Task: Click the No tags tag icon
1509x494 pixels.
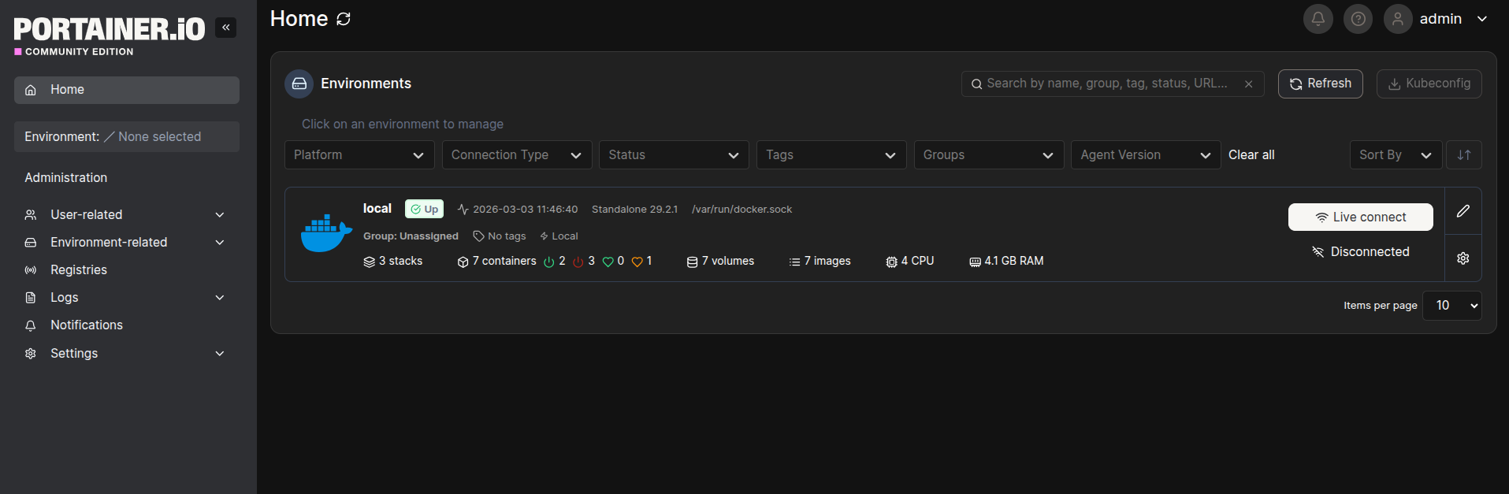Action: tap(478, 236)
